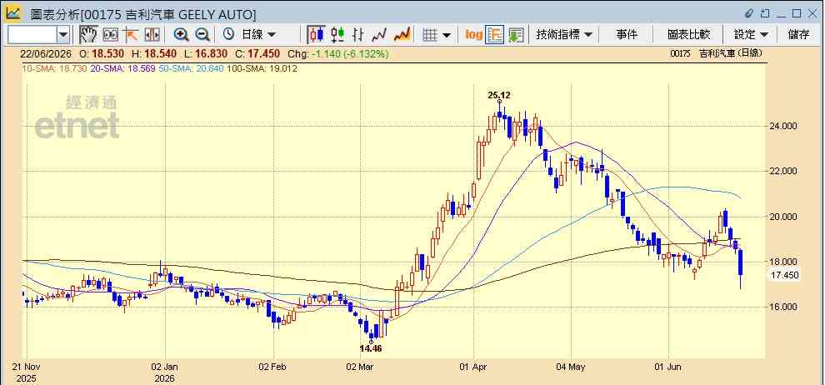The width and height of the screenshot is (825, 385).
Task: Click the Chg: -1.140 (-6.132%) value
Action: pyautogui.click(x=339, y=53)
